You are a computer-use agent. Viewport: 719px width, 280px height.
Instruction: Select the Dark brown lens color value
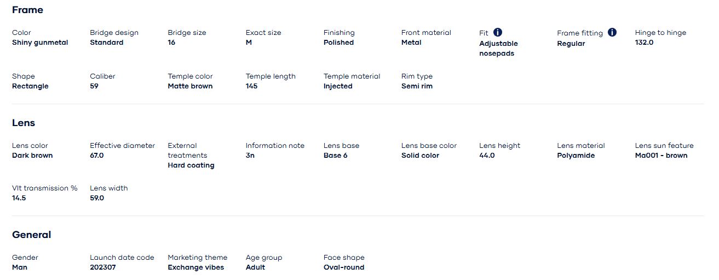[32, 156]
